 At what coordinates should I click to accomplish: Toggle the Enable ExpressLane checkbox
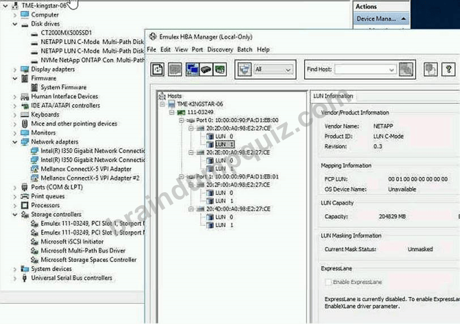329,282
